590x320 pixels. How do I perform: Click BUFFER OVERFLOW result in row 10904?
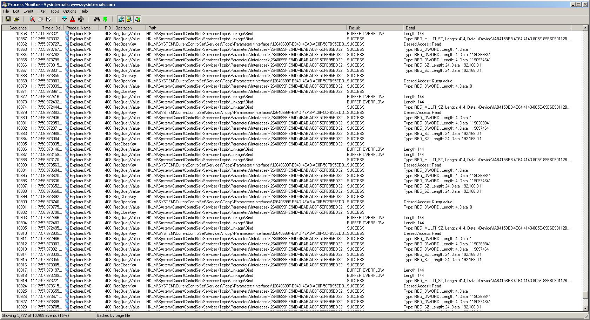pyautogui.click(x=366, y=223)
